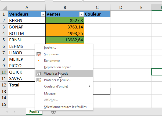Open the Vendeurs column filter dropdown

click(x=43, y=14)
